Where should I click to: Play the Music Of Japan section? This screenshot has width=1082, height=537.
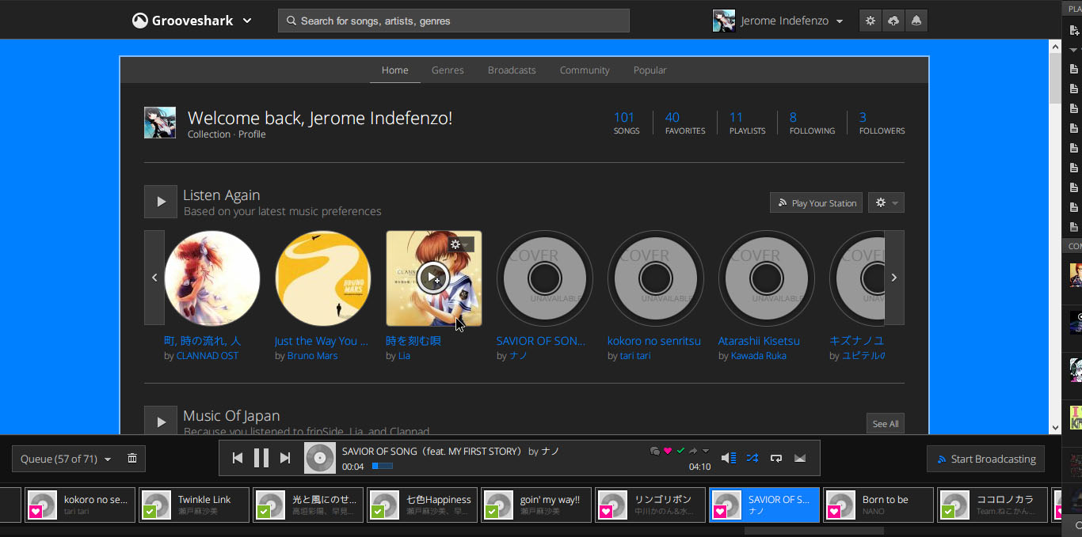click(x=161, y=422)
